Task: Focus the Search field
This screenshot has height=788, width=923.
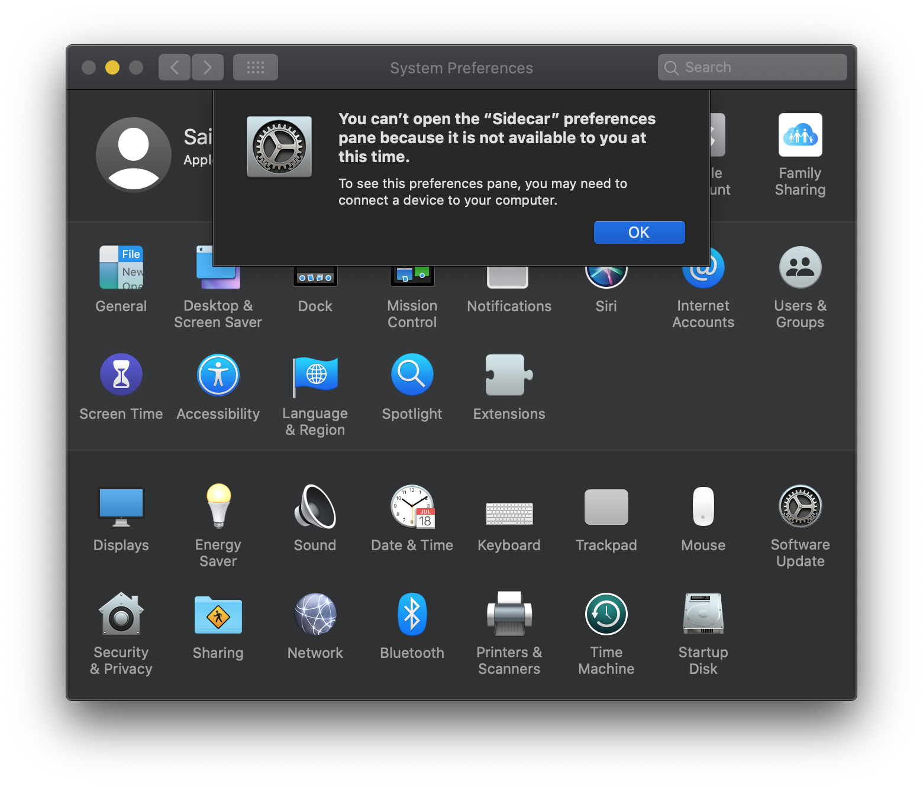Action: click(752, 67)
